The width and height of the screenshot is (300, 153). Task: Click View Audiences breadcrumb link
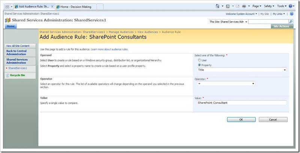coord(147,32)
